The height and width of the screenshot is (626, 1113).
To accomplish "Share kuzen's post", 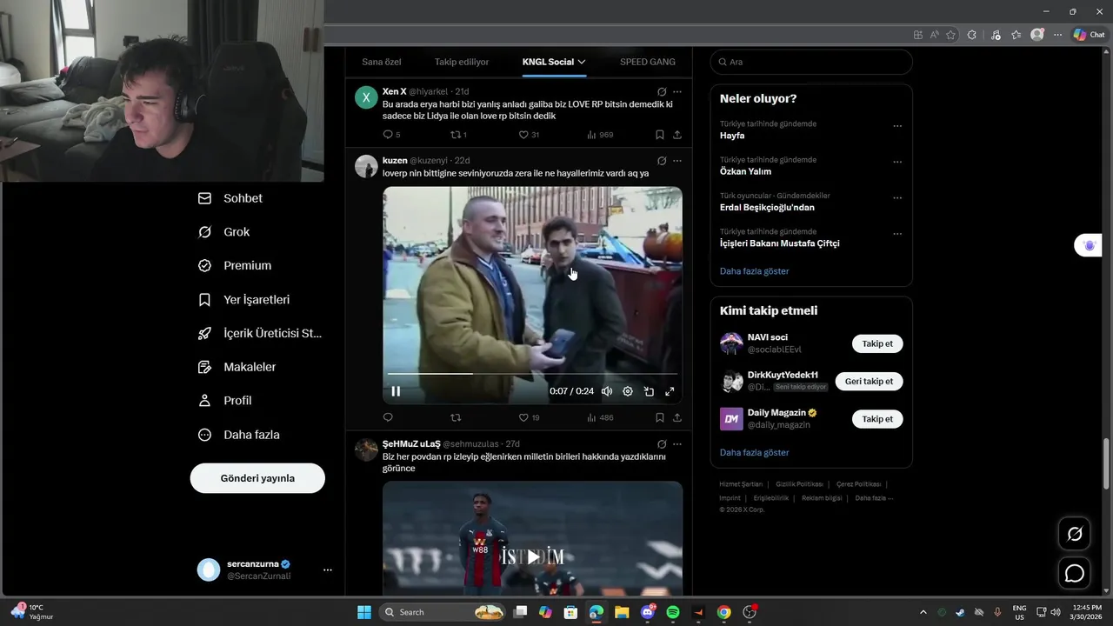I will coord(677,417).
